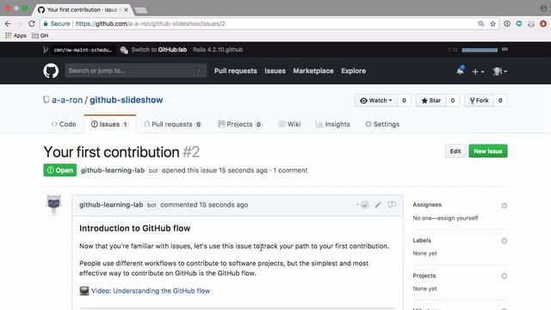Viewport: 551px width, 310px height.
Task: Open Explore in top navigation
Action: [353, 71]
